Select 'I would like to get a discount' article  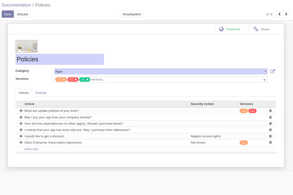[x=44, y=136]
